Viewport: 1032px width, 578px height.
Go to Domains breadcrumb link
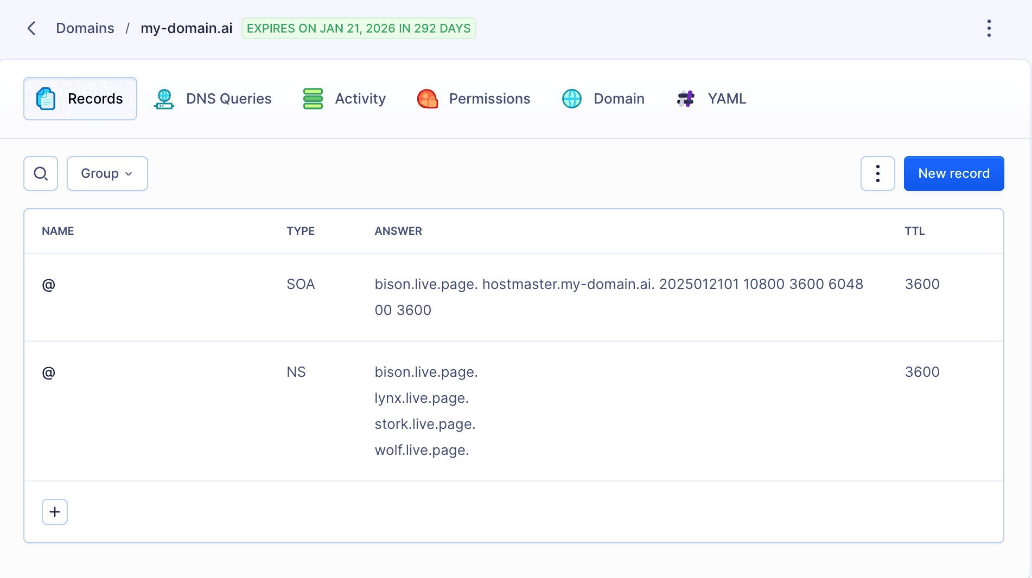(85, 28)
